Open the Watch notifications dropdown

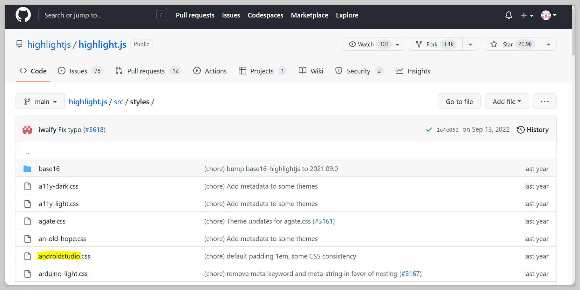(x=374, y=44)
